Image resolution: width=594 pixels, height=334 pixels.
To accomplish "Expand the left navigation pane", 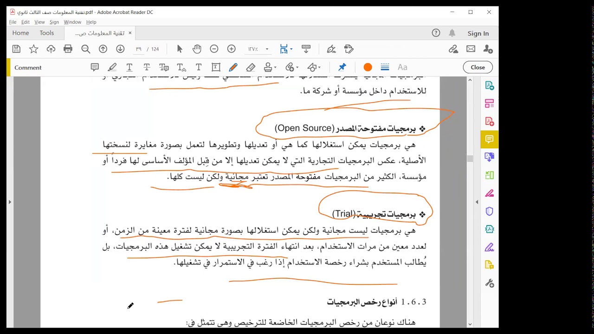I will pos(10,202).
